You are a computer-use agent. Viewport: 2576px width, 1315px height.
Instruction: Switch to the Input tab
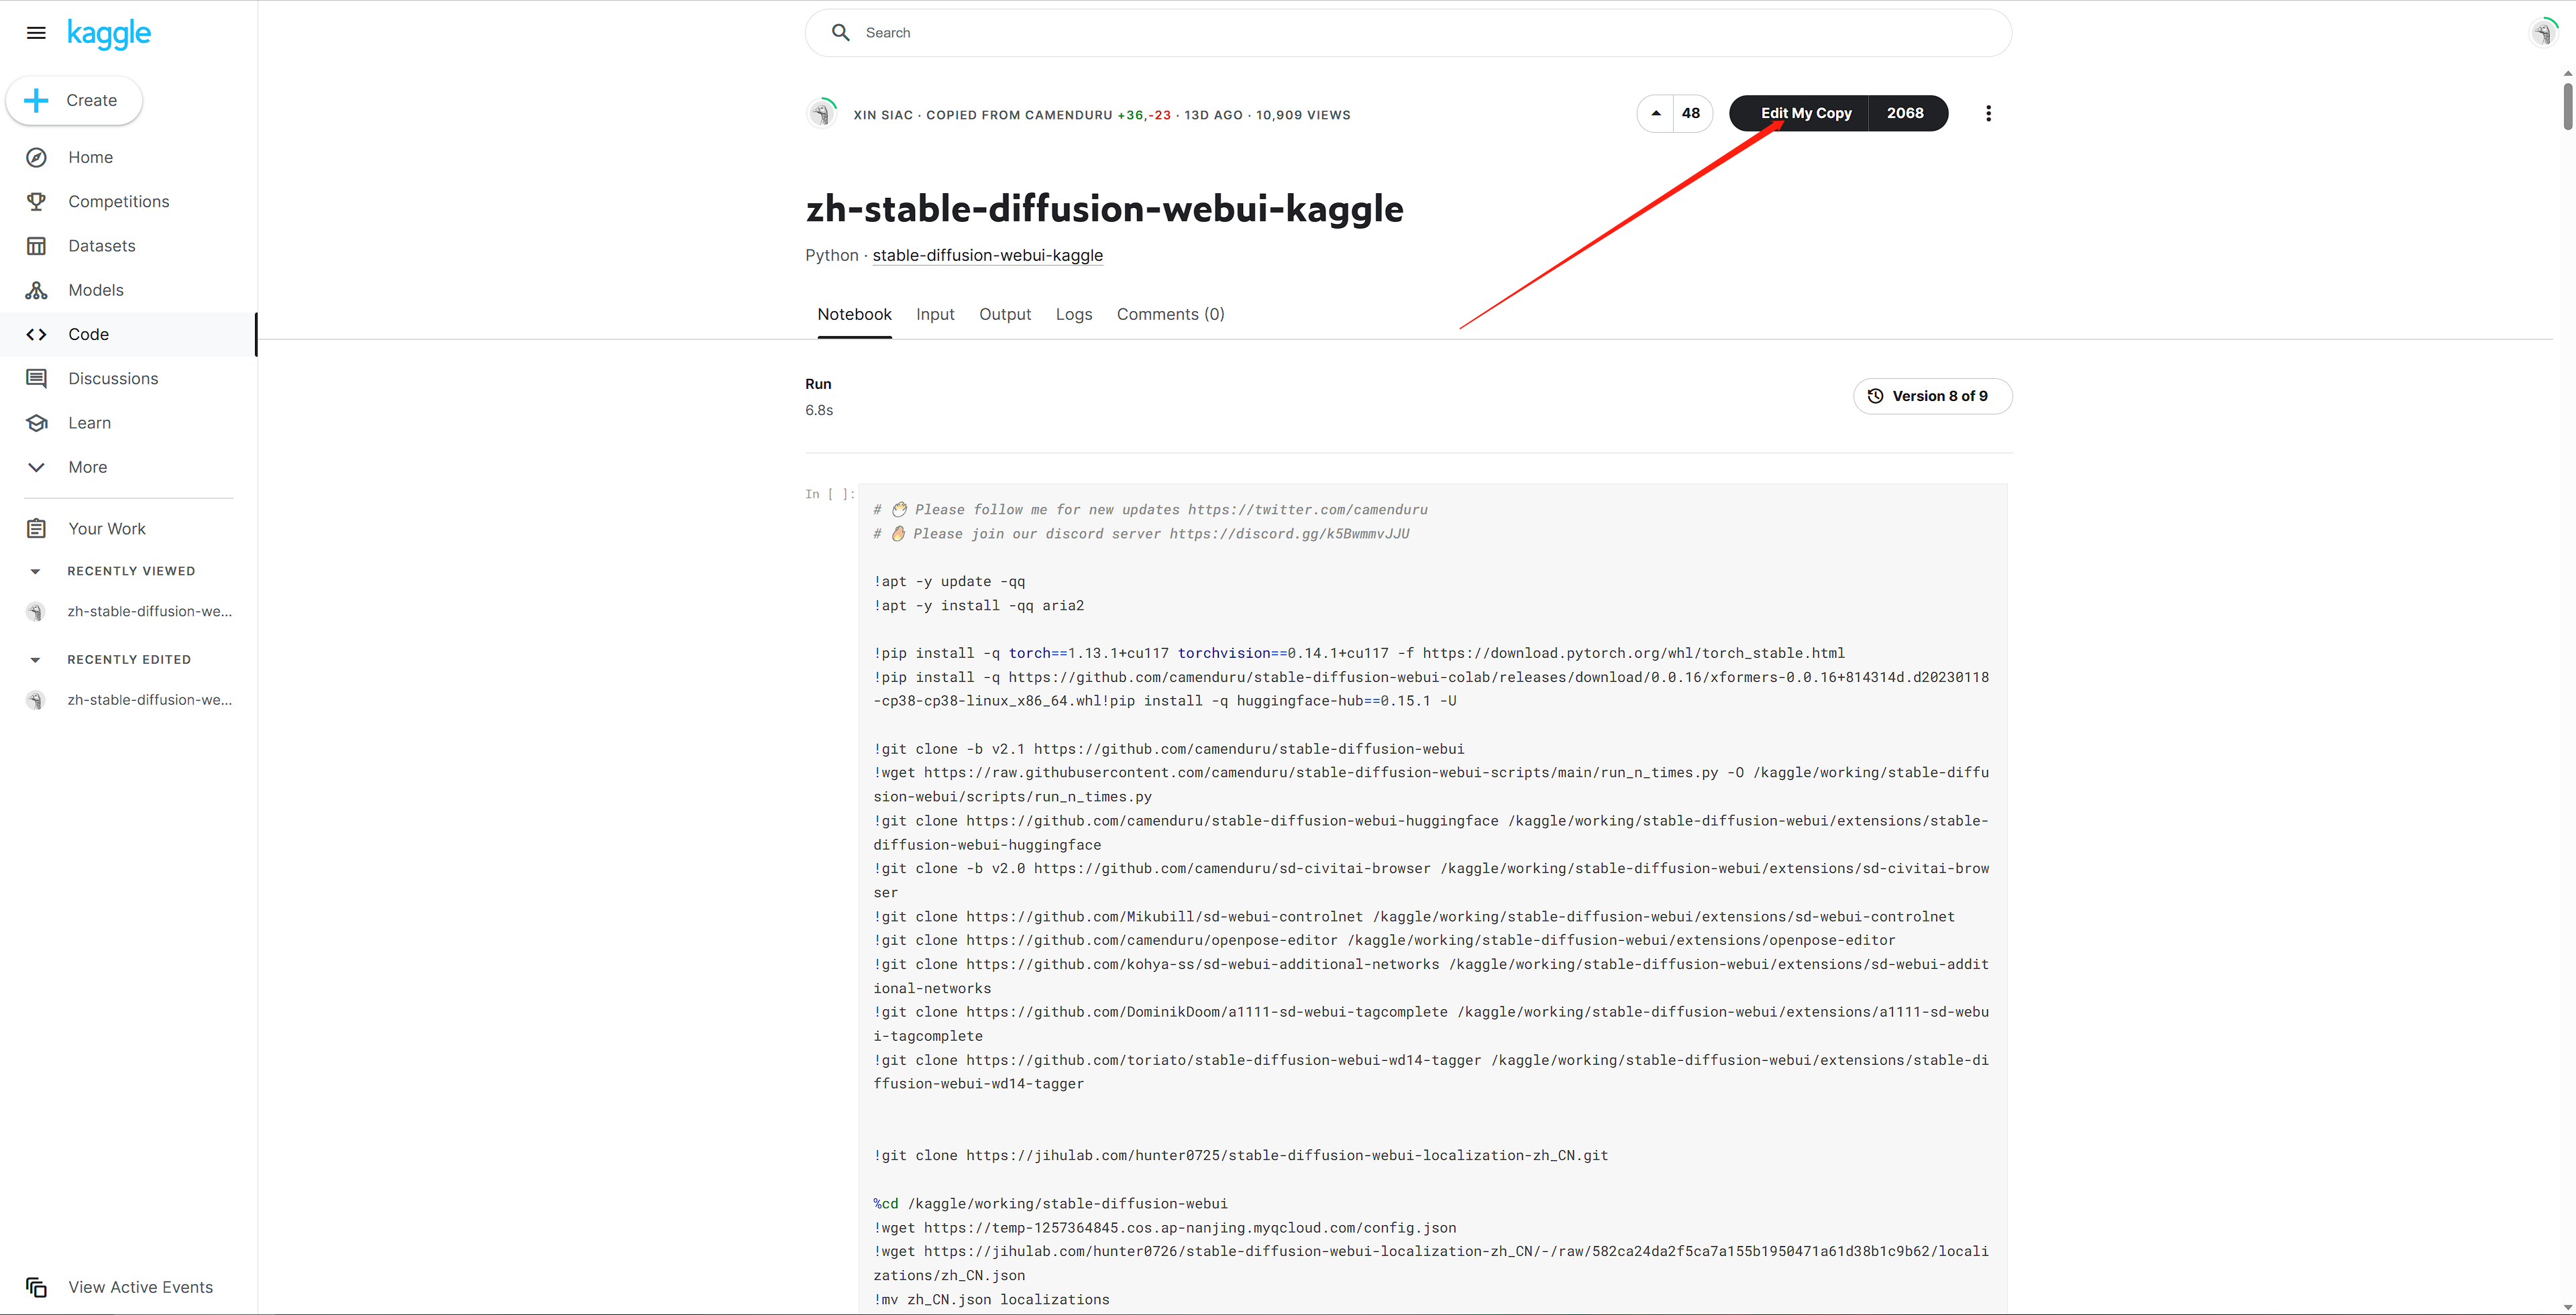[x=935, y=315]
